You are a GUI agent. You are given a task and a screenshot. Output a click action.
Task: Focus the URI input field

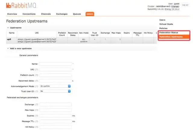[x=55, y=70]
